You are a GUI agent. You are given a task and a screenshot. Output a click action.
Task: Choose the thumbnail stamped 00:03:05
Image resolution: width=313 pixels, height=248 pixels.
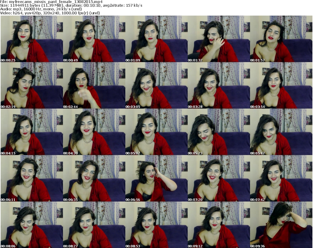[x=156, y=85]
